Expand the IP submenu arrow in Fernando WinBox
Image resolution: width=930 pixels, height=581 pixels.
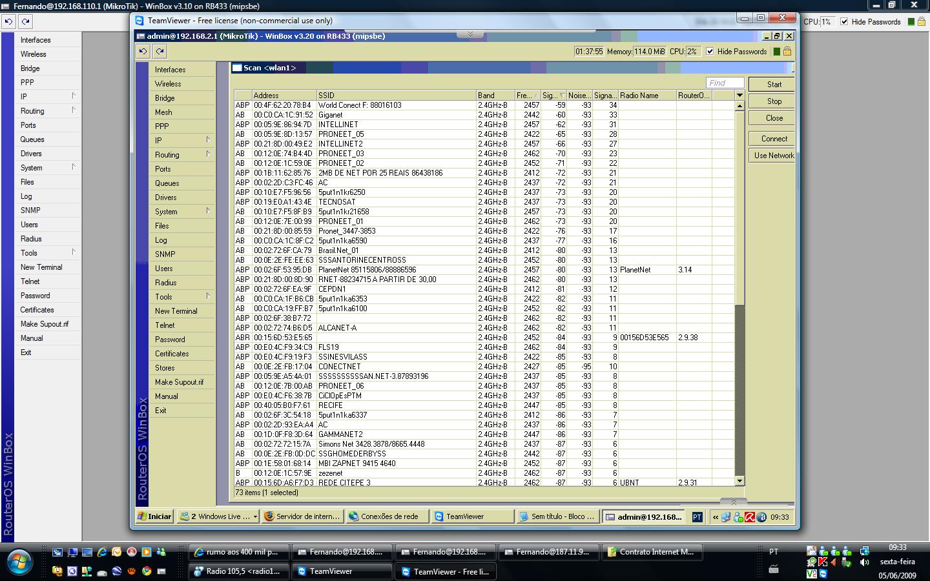tap(74, 96)
